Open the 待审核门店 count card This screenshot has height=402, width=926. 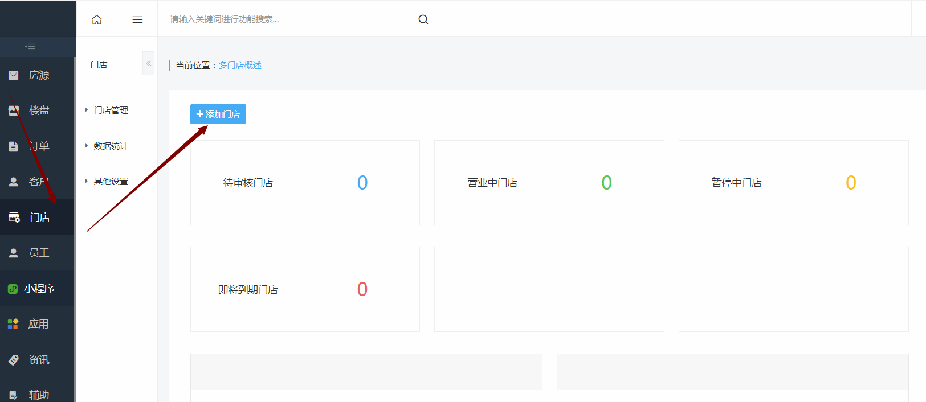point(305,183)
